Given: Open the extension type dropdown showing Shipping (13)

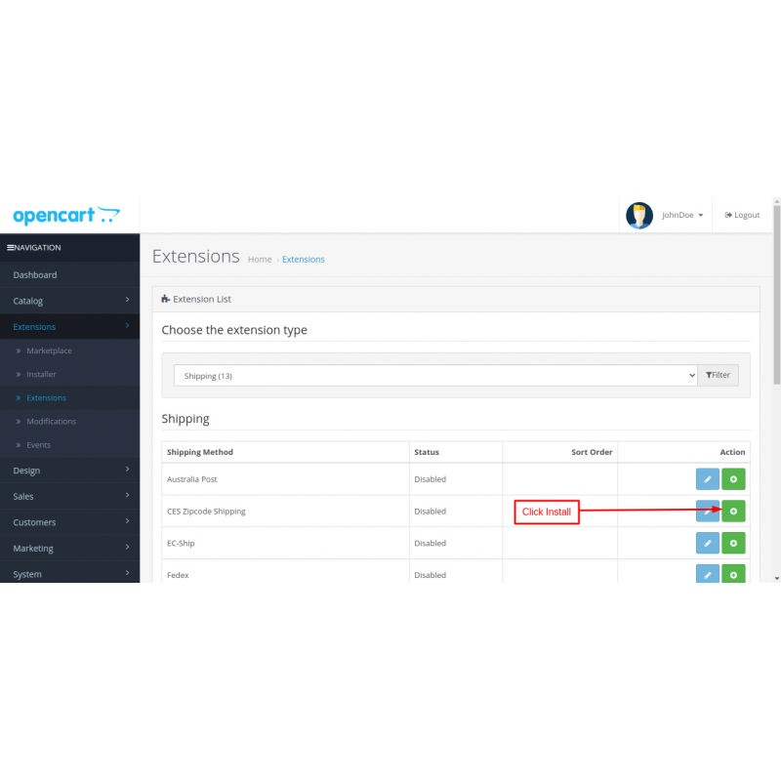Looking at the screenshot, I should [x=434, y=374].
